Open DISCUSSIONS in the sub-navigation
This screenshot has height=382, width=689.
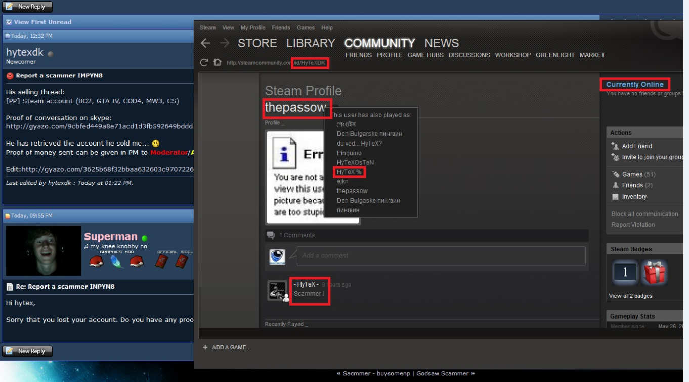click(x=469, y=55)
